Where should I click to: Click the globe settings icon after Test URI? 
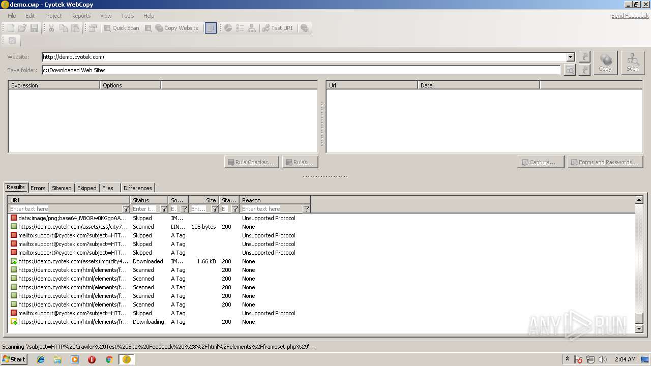click(x=305, y=28)
